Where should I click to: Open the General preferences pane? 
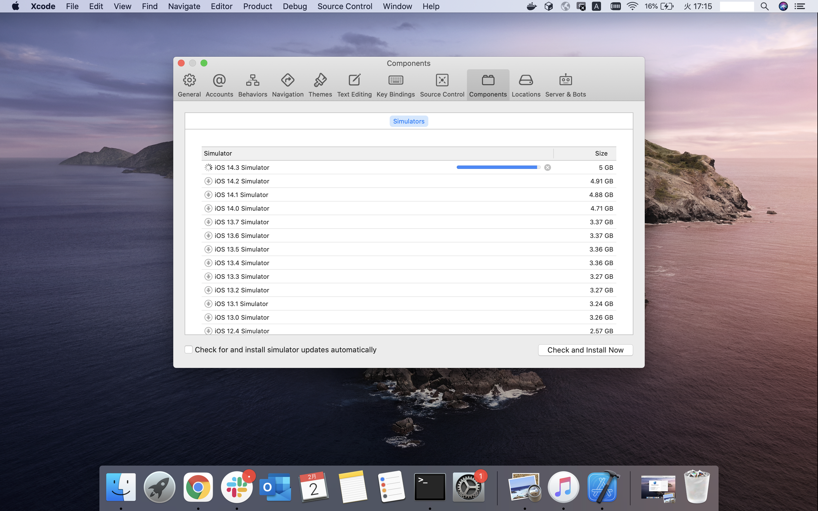(189, 85)
